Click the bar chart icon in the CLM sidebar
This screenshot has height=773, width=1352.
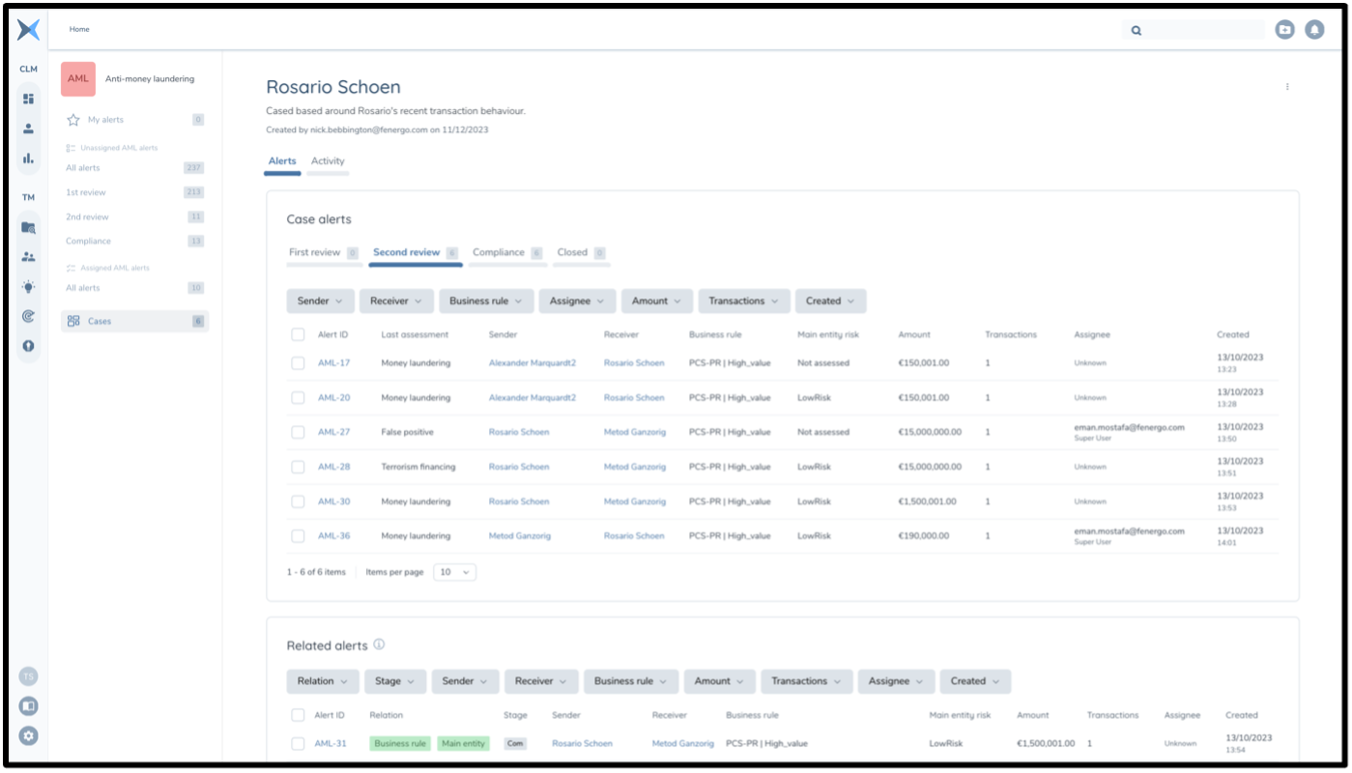coord(28,158)
